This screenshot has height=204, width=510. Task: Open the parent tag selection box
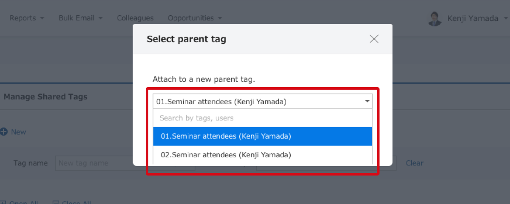262,102
